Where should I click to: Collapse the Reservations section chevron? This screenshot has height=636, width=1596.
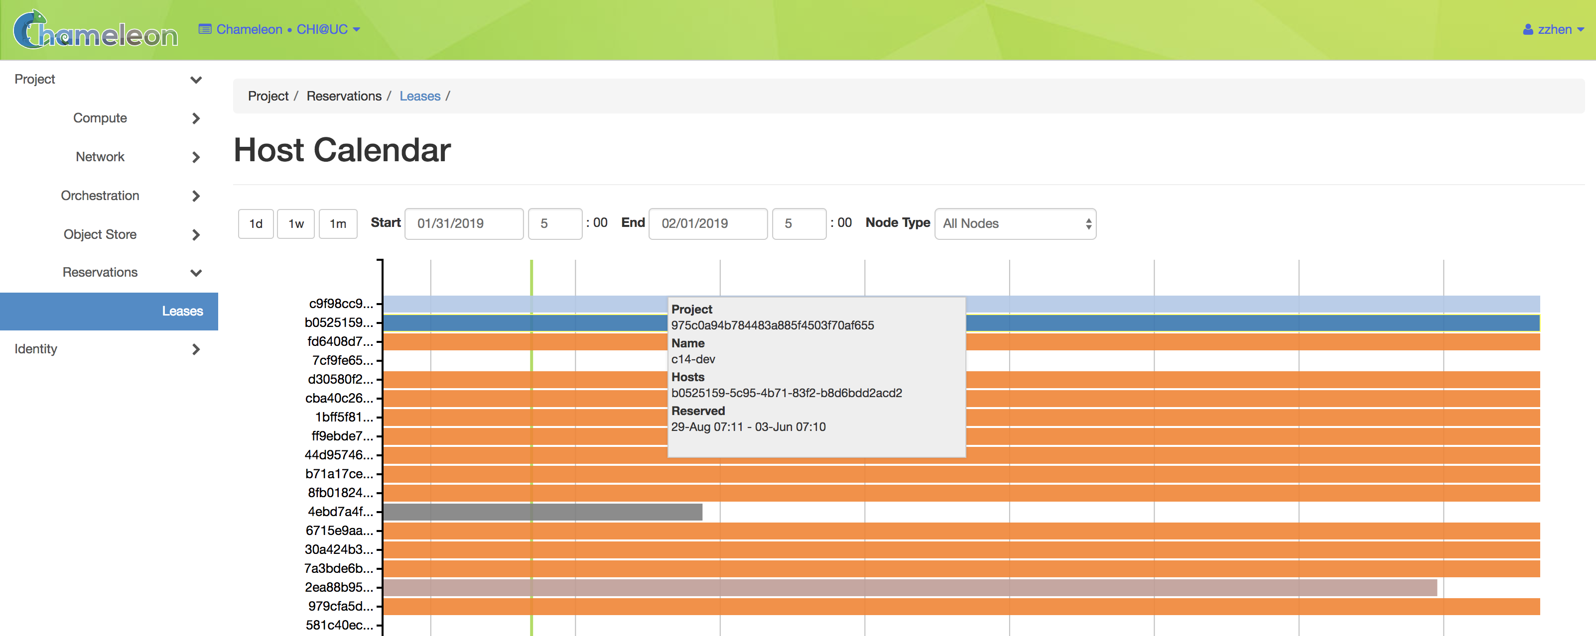[196, 273]
